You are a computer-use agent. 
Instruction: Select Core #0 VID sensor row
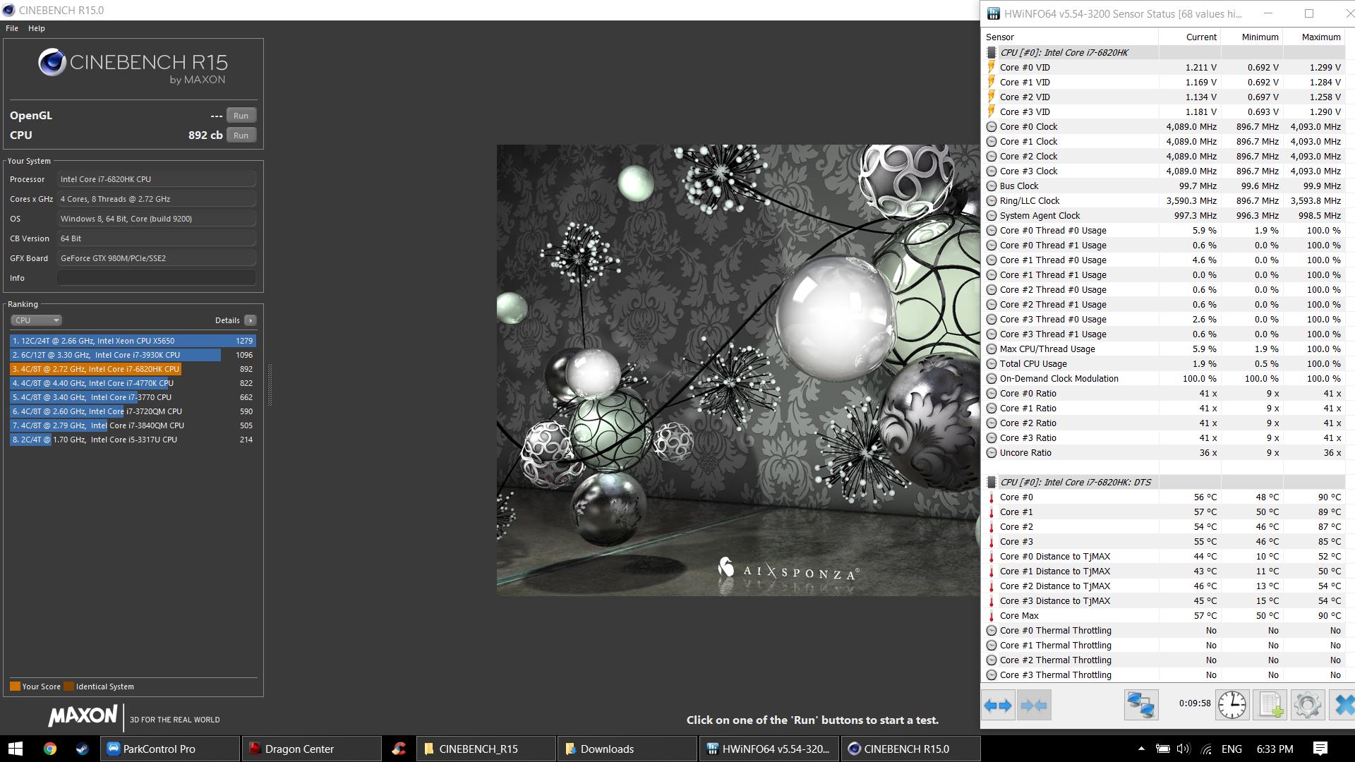[x=1164, y=67]
